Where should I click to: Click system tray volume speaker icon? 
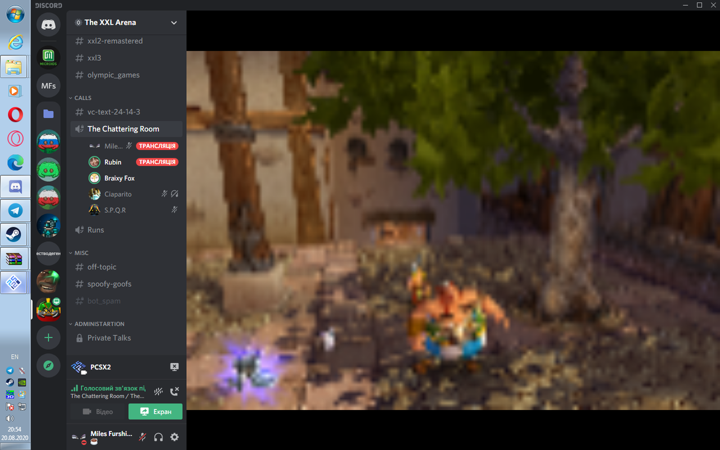click(x=10, y=418)
